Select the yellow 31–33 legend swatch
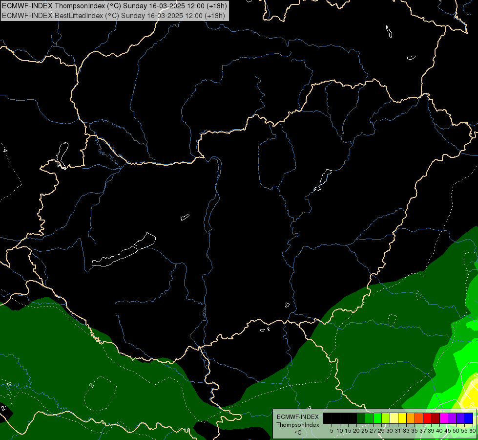This screenshot has height=440, width=478. point(402,418)
